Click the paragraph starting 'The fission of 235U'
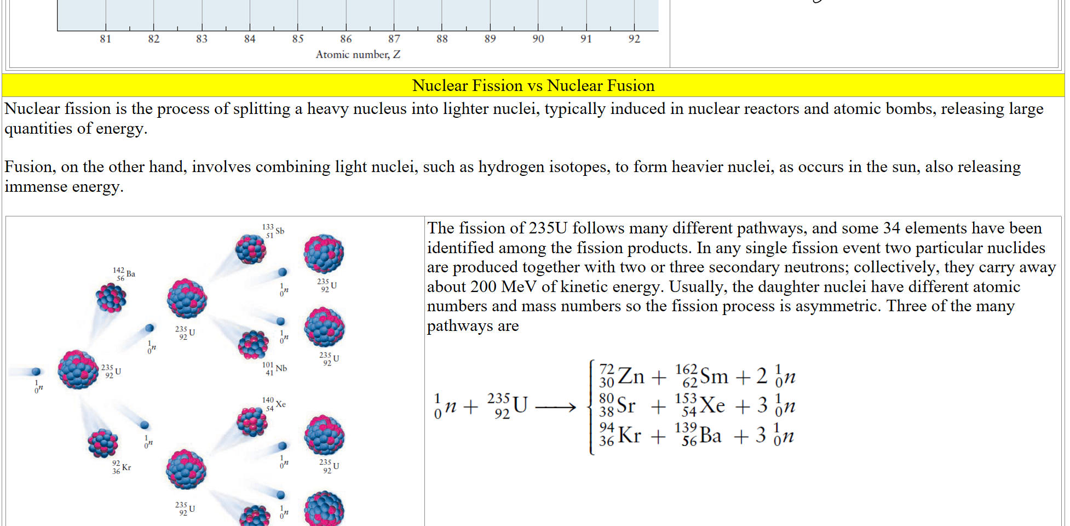Viewport: 1070px width, 526px height. 741,277
